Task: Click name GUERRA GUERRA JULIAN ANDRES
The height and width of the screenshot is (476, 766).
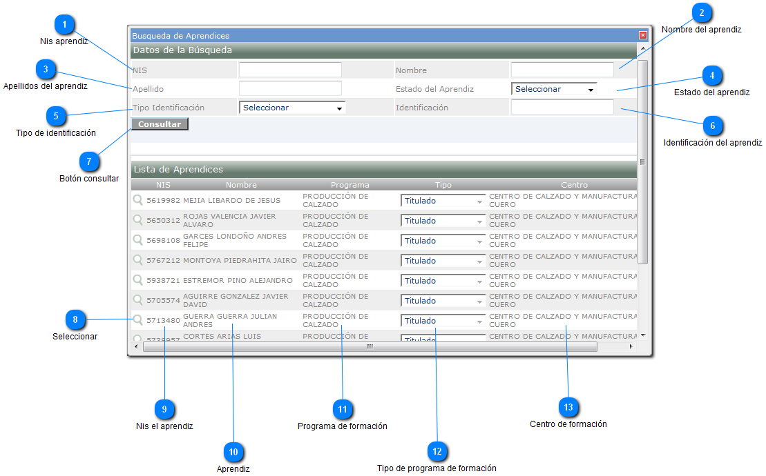Action: click(x=229, y=320)
